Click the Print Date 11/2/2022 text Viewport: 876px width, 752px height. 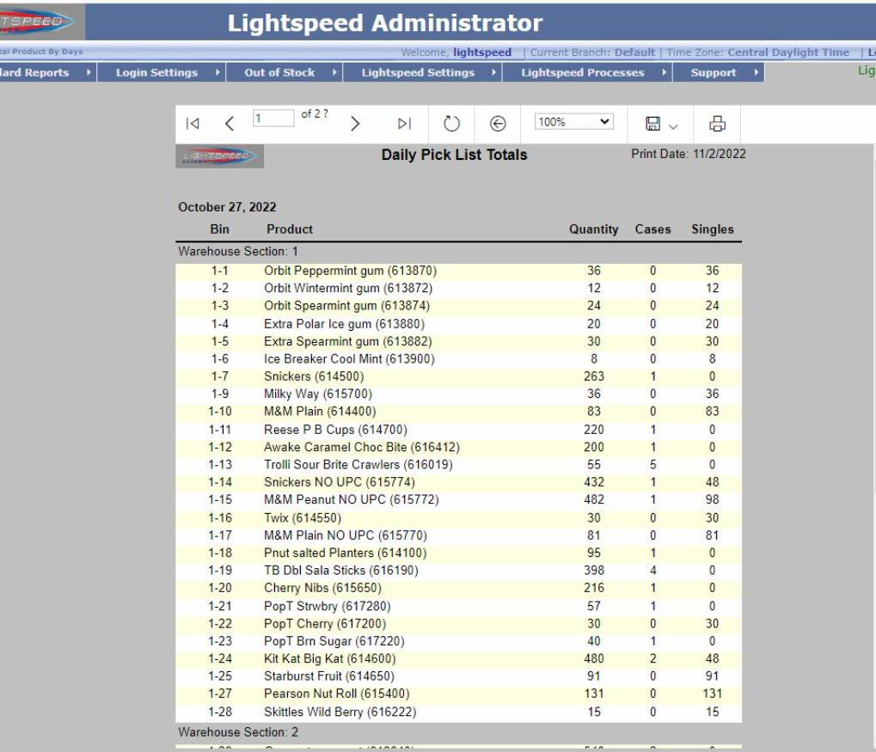pos(689,154)
